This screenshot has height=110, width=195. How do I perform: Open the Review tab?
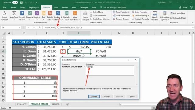[65, 7]
